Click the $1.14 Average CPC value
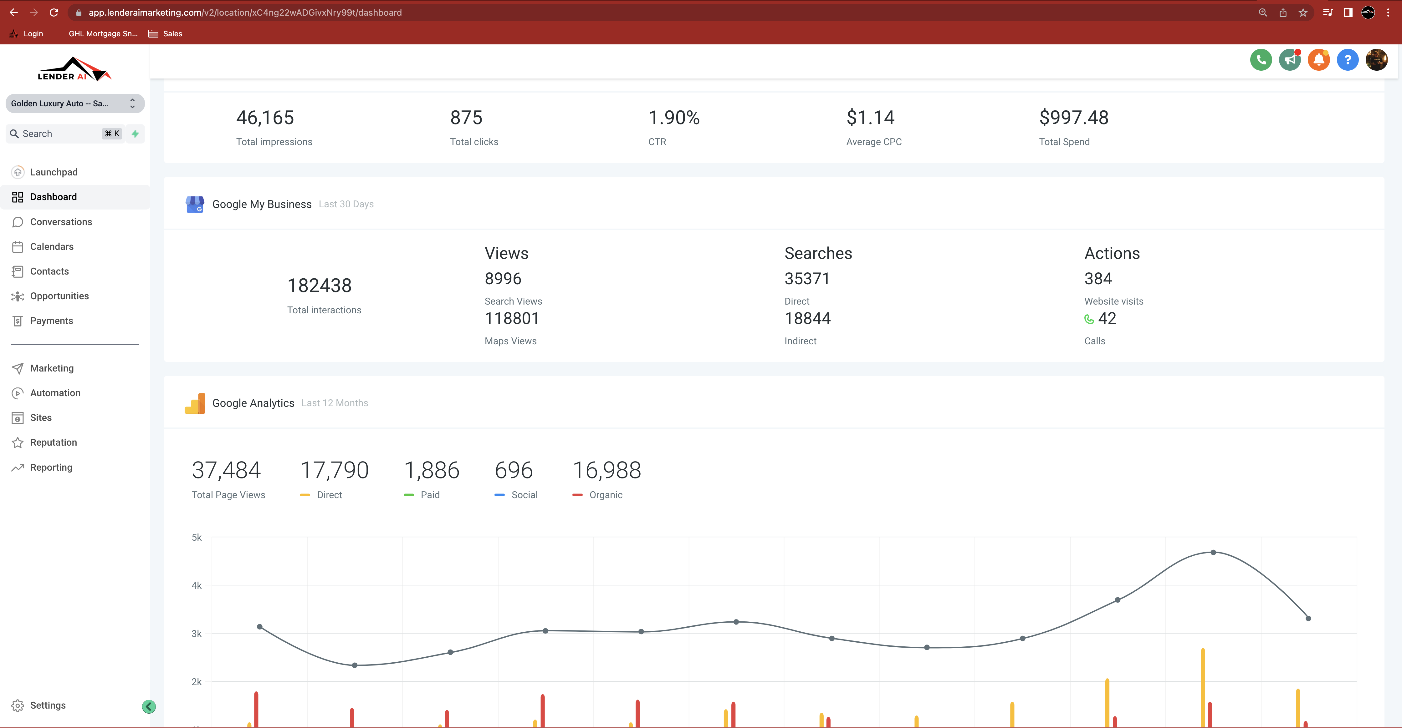The height and width of the screenshot is (728, 1402). (870, 118)
